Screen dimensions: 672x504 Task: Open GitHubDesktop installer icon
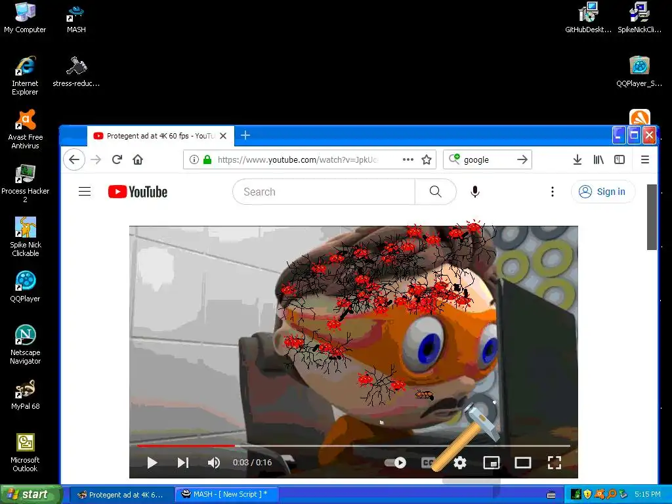coord(588,18)
